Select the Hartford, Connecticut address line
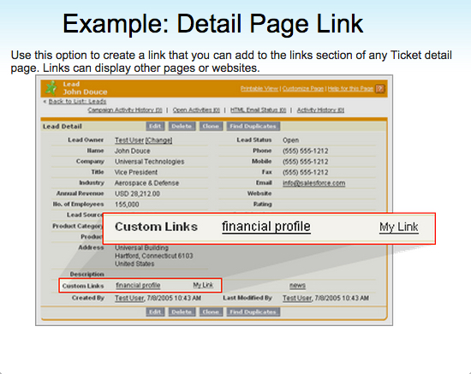The height and width of the screenshot is (374, 471). [x=154, y=256]
